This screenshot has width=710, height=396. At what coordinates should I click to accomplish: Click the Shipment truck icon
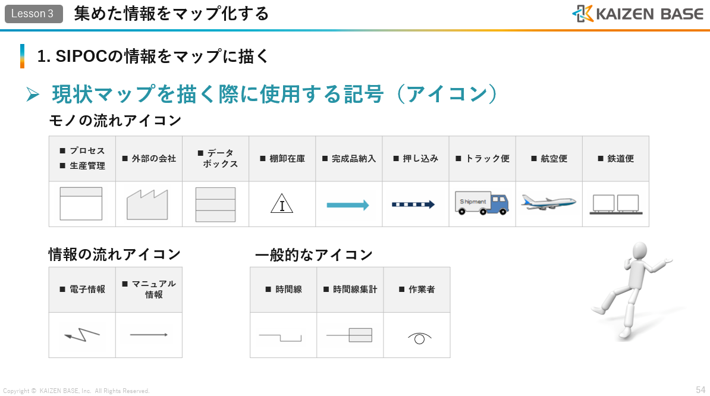click(x=481, y=203)
